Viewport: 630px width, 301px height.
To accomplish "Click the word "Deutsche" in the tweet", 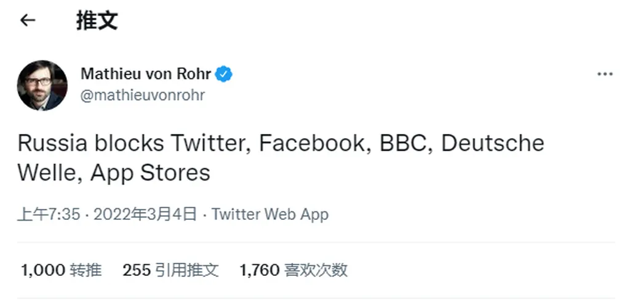I will 493,143.
